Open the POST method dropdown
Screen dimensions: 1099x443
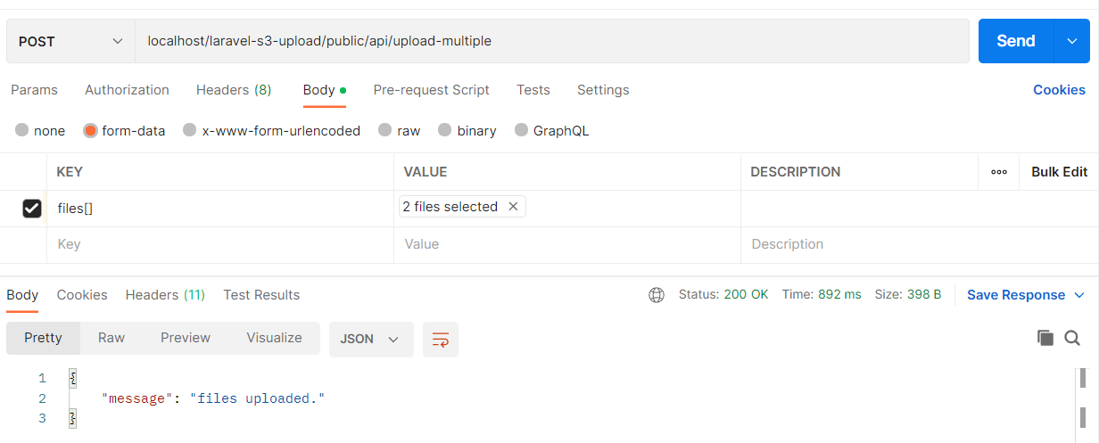tap(70, 41)
